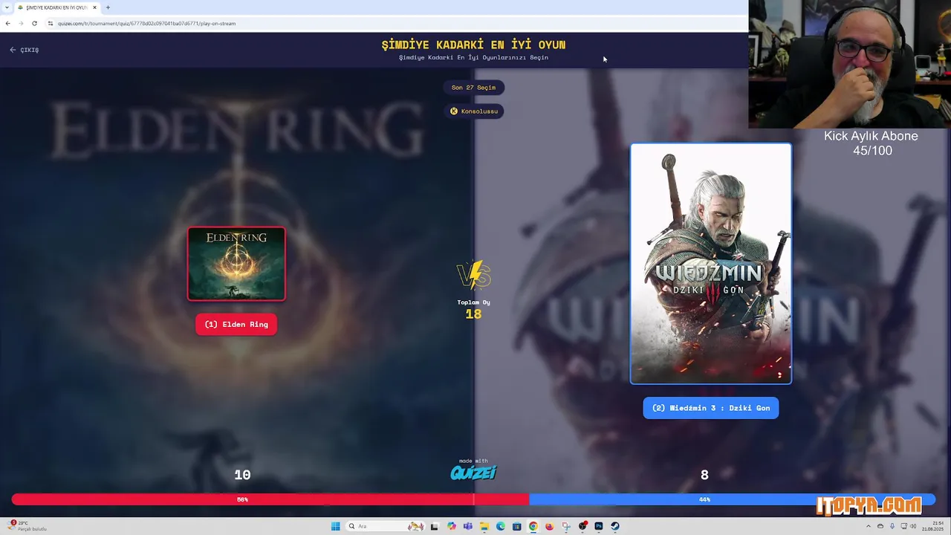Go back with the browser back arrow

(7, 23)
